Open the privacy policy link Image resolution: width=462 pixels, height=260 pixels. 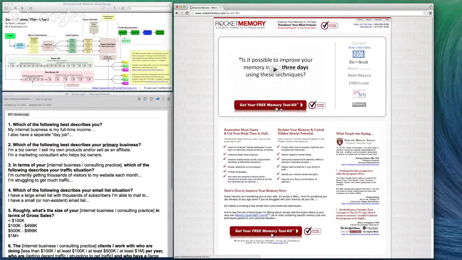[x=278, y=243]
